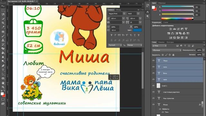Add a Brightness/Contrast adjustment

coord(170,29)
